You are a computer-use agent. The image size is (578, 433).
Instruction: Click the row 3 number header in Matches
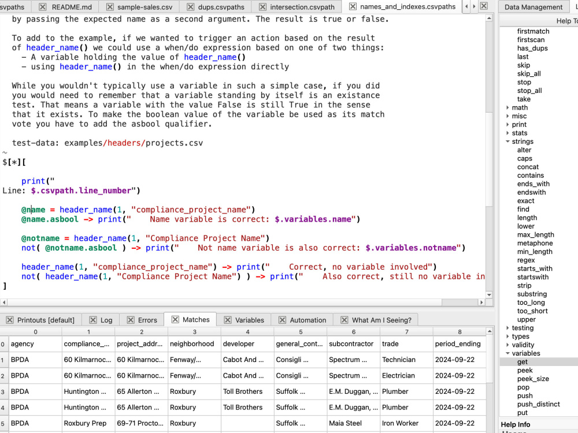[x=3, y=392]
